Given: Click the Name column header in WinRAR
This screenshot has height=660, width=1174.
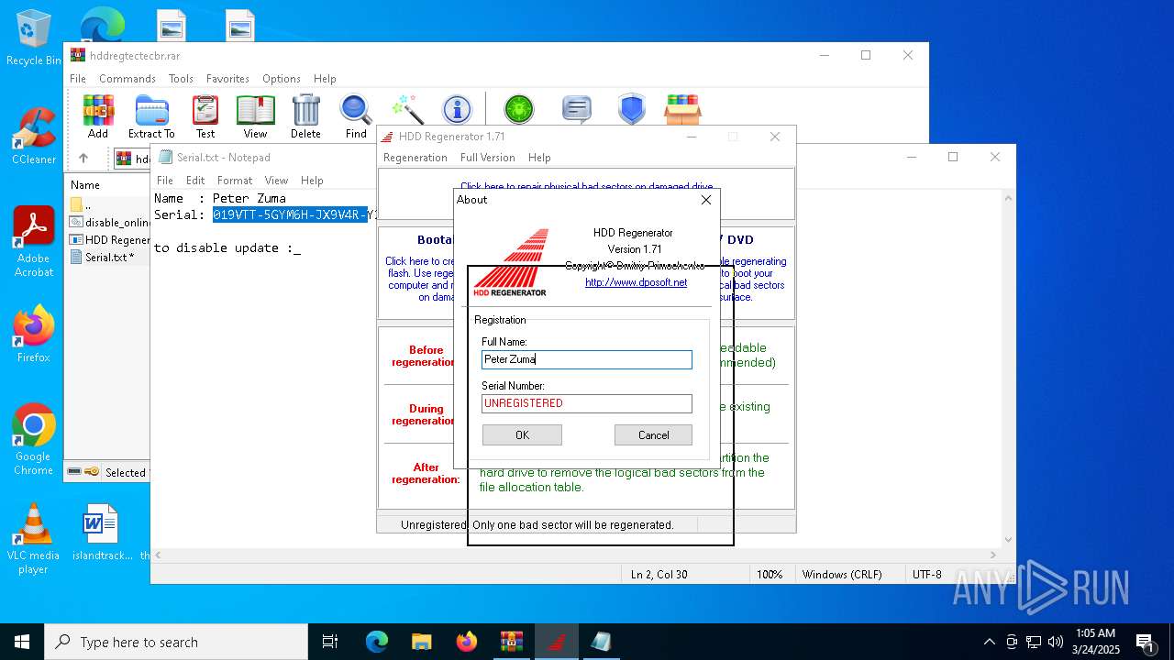Looking at the screenshot, I should pyautogui.click(x=85, y=185).
